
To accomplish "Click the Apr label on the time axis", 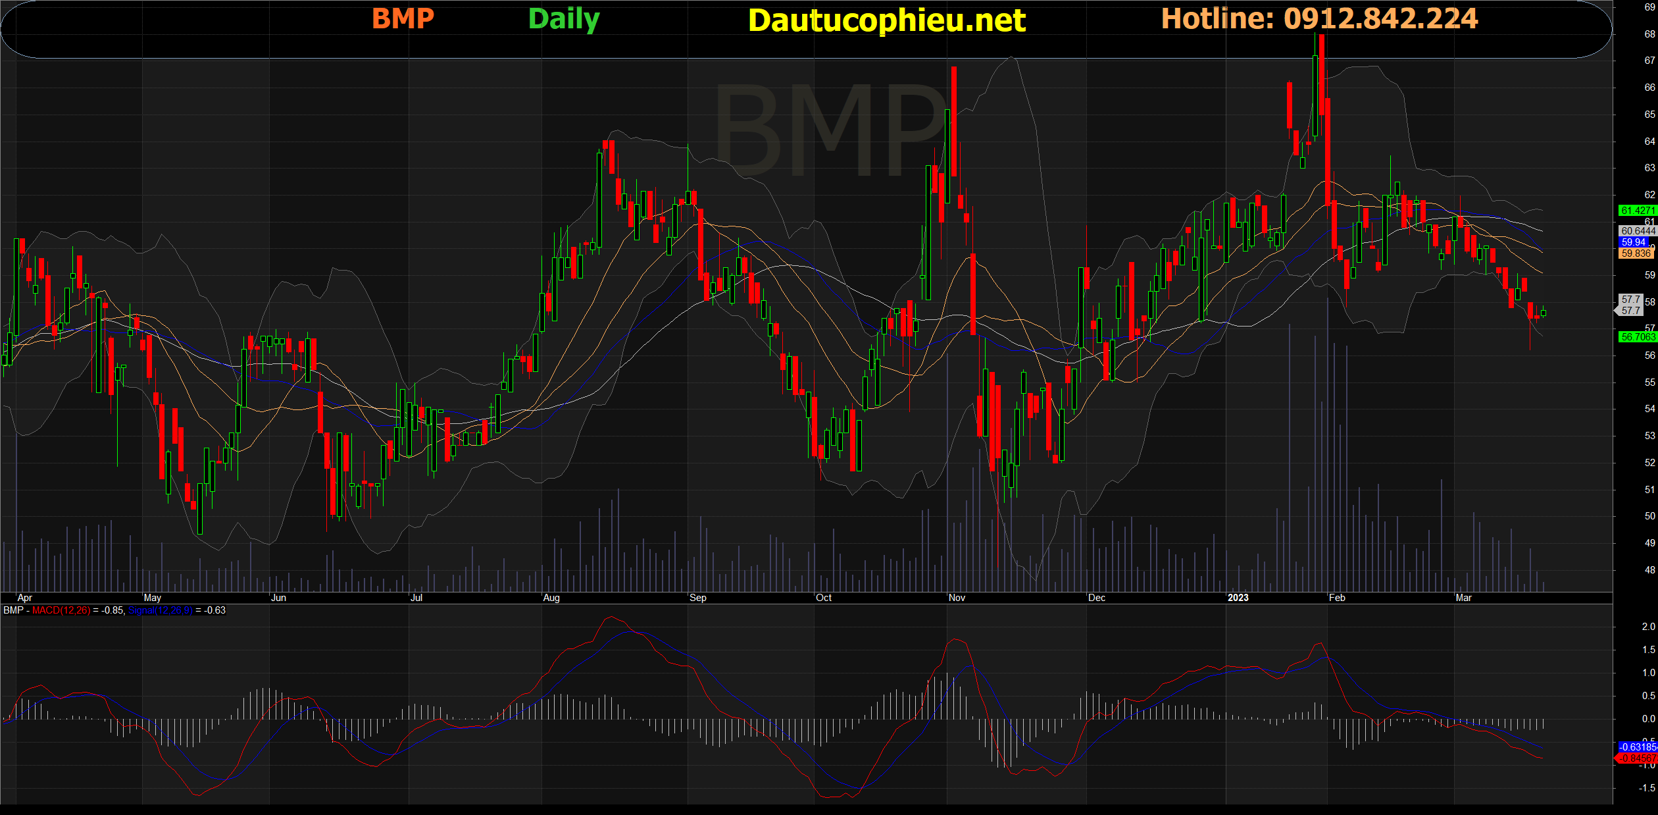I will [x=25, y=598].
